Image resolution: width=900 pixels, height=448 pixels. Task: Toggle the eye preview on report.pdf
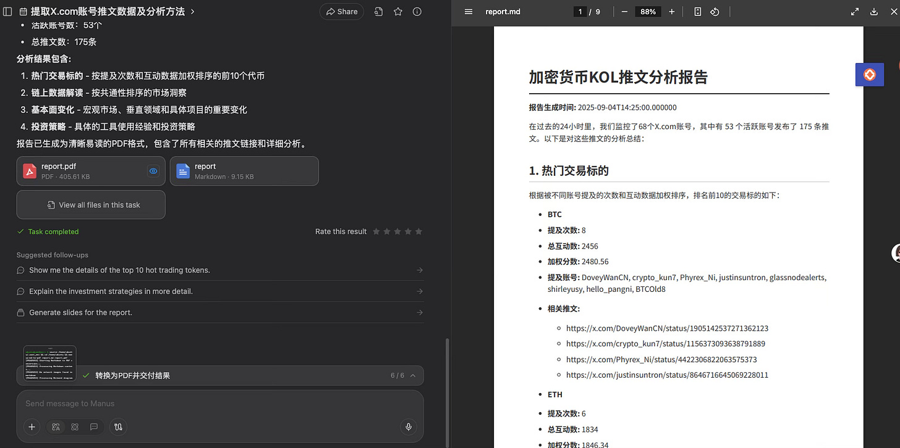tap(153, 171)
